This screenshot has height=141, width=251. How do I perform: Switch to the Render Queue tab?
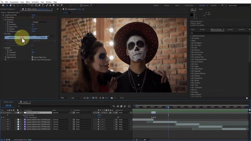(x=9, y=102)
